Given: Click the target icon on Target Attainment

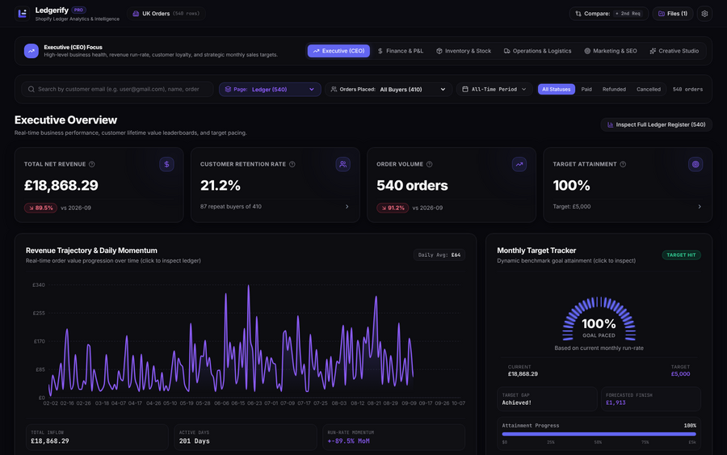Looking at the screenshot, I should tap(695, 164).
